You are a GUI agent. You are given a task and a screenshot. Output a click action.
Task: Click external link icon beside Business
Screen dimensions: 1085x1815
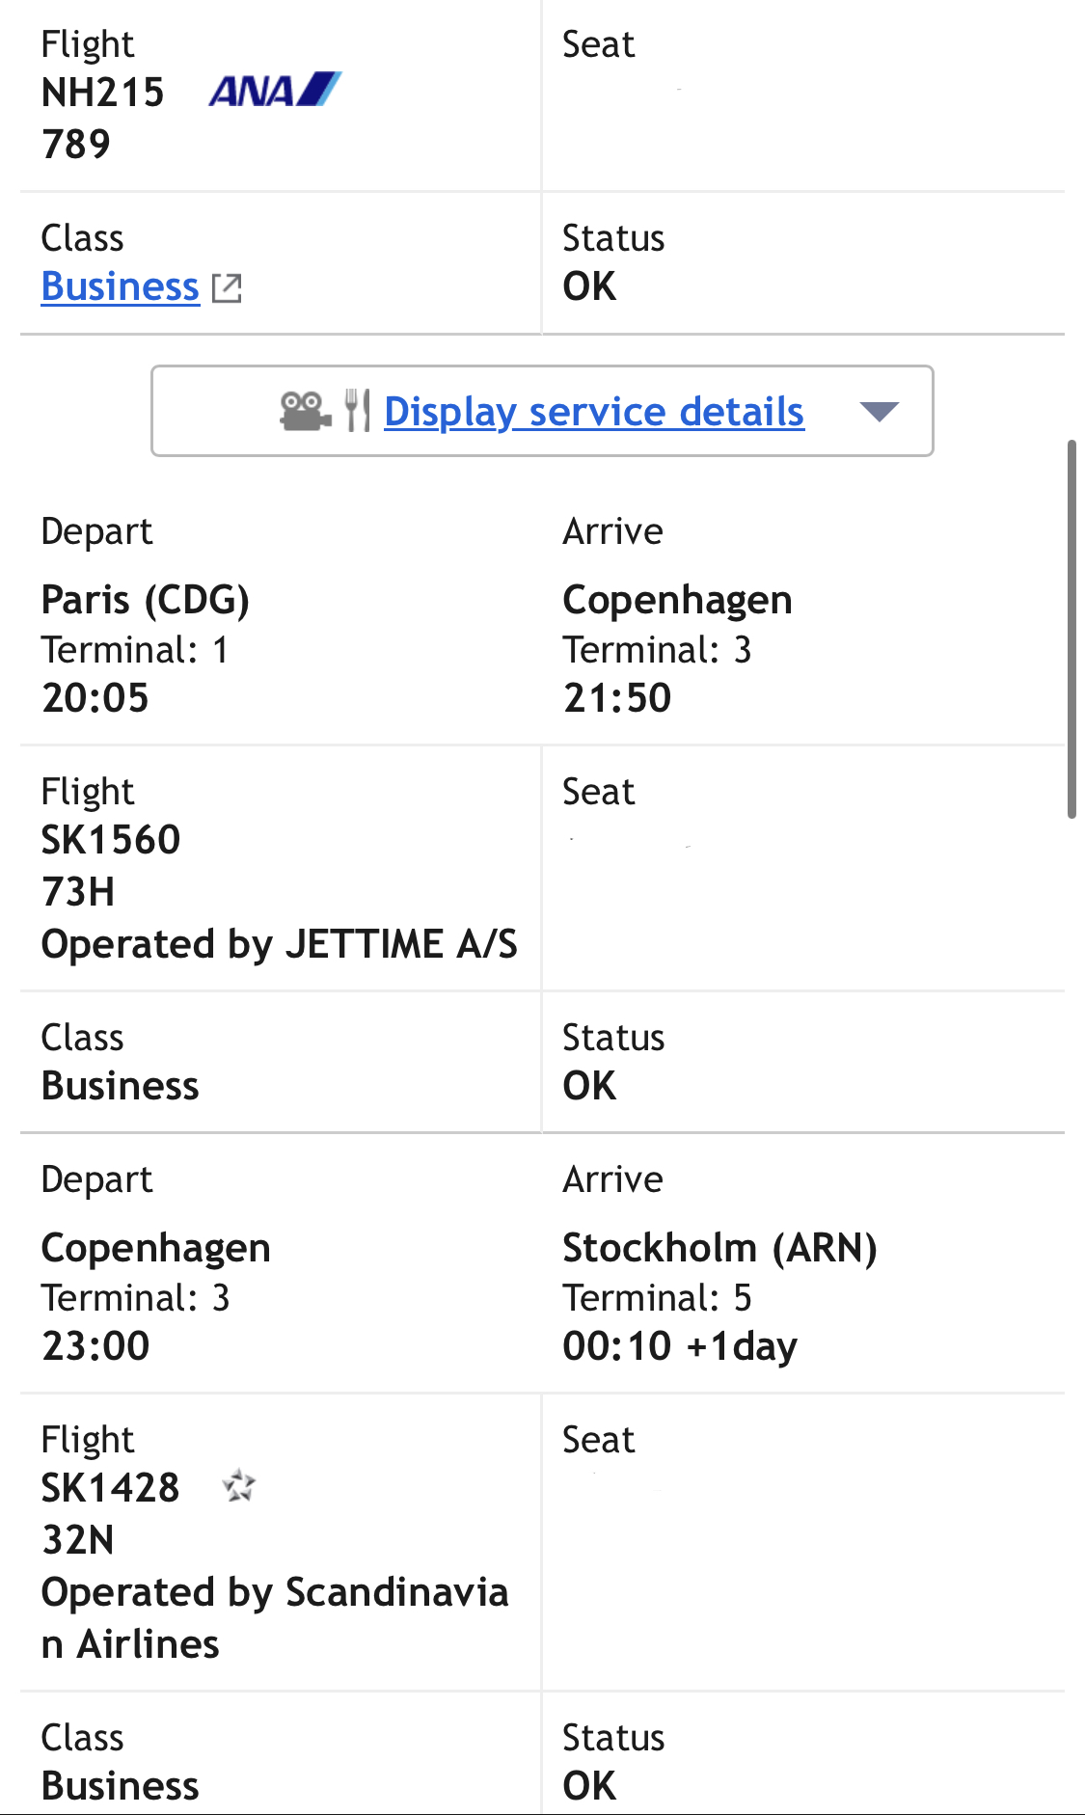point(227,287)
